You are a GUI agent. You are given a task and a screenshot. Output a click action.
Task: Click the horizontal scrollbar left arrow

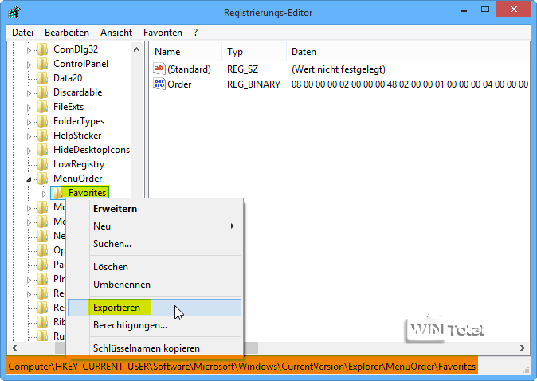tap(14, 348)
